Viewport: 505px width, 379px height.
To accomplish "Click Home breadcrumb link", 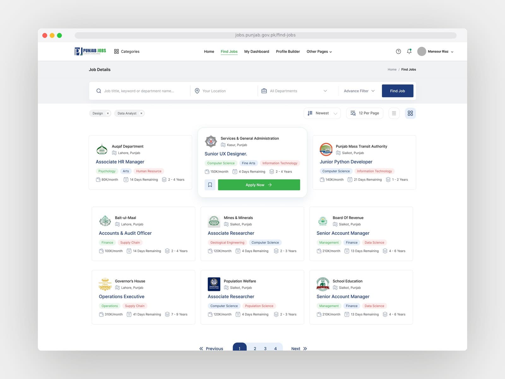I will [x=392, y=69].
